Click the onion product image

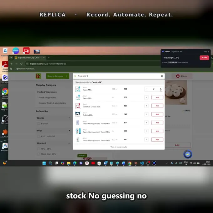click(x=176, y=92)
